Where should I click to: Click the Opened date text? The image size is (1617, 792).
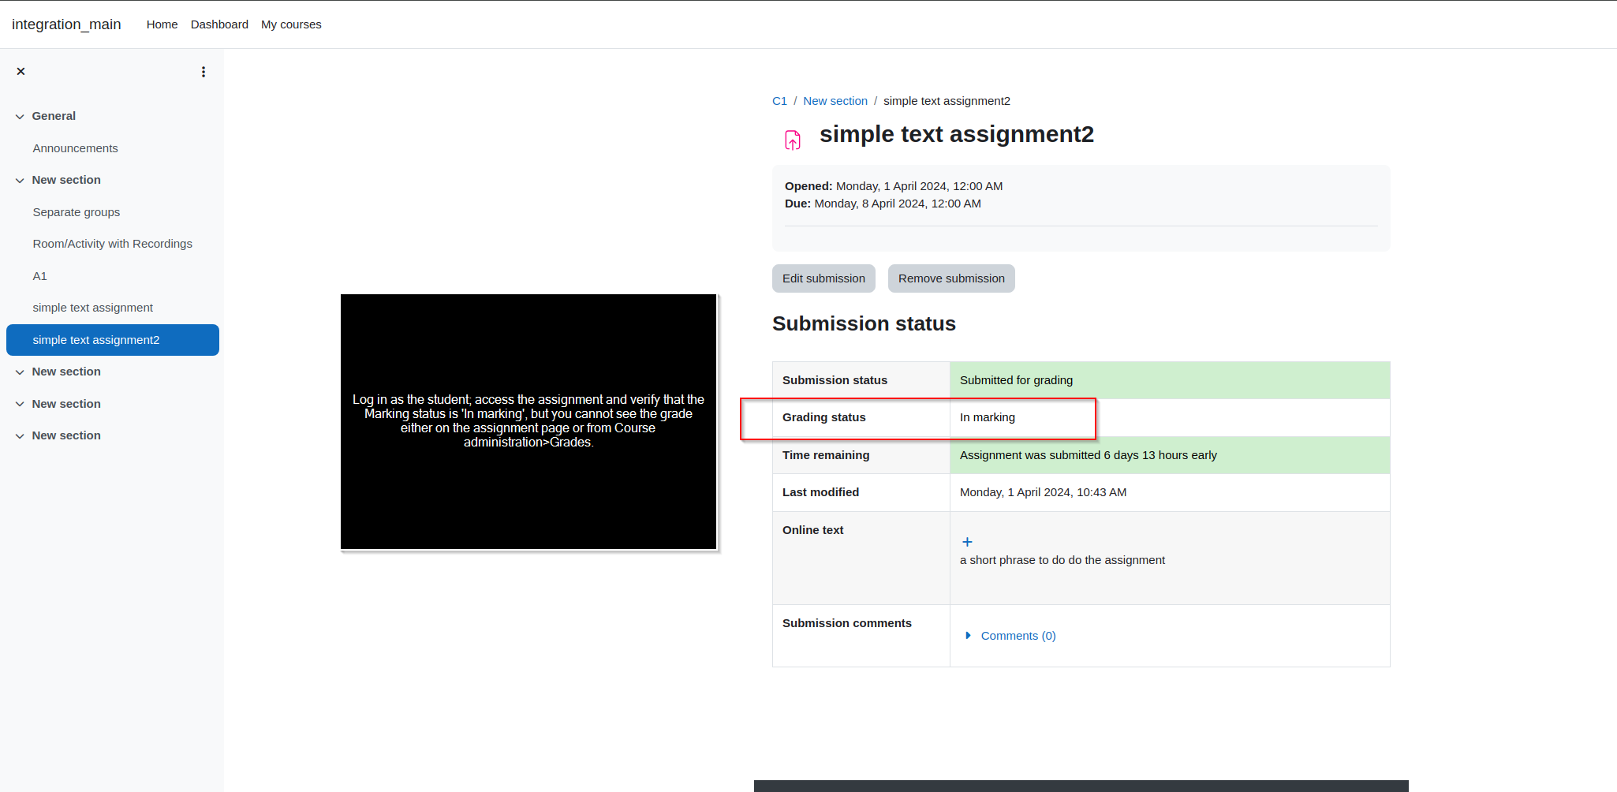click(894, 186)
